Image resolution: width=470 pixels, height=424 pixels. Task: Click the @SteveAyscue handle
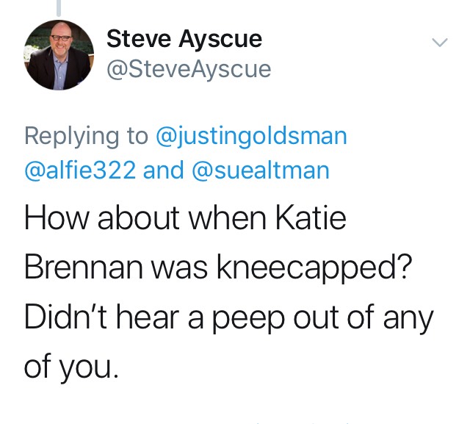tap(189, 69)
